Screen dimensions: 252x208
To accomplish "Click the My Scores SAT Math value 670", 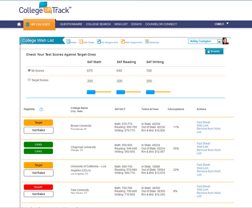I will pos(90,70).
